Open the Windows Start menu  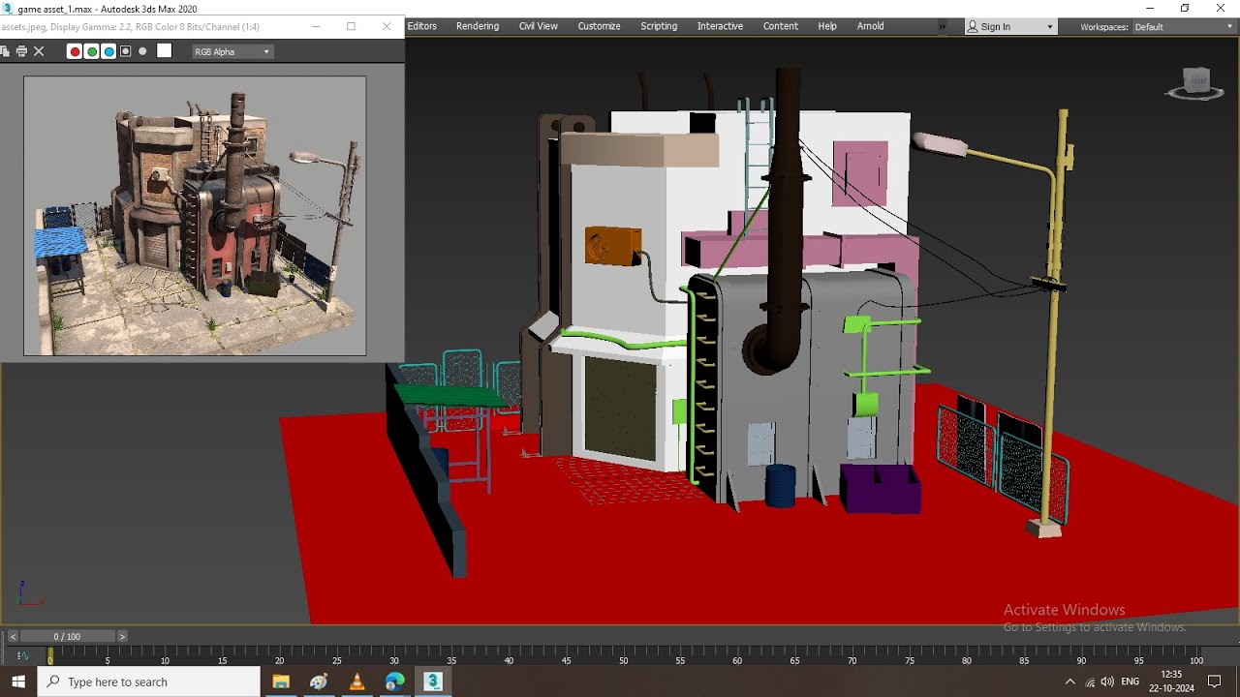point(18,682)
